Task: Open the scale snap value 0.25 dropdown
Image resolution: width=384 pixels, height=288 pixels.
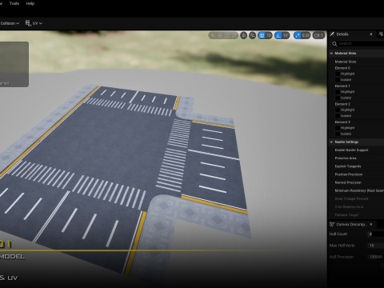Action: (306, 35)
